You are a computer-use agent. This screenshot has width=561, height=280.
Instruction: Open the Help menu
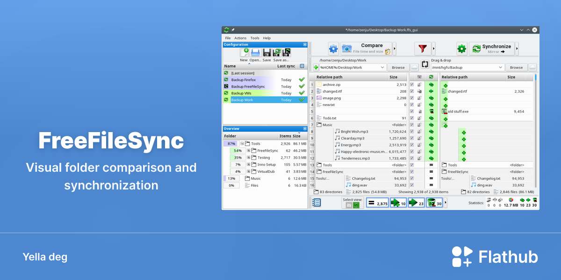click(266, 38)
